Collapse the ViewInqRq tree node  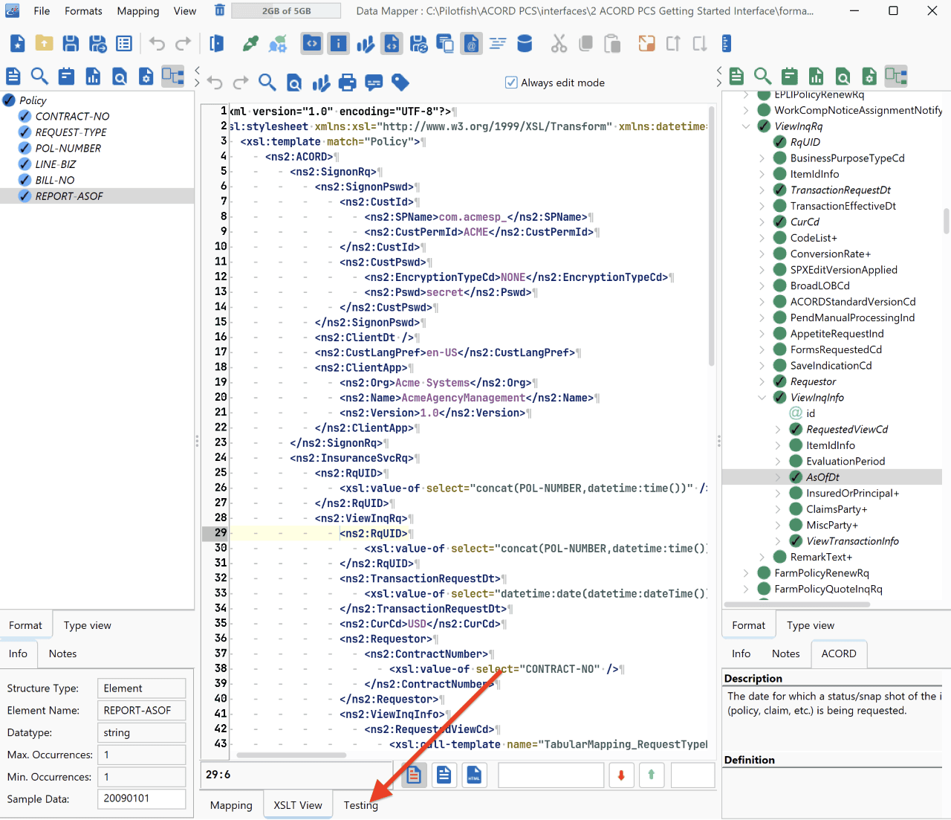[x=746, y=126]
